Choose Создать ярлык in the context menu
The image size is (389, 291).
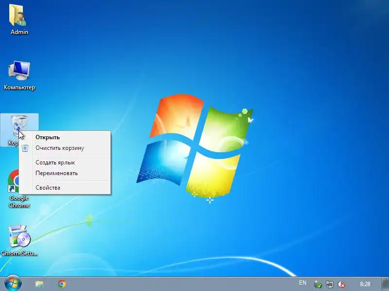[65, 162]
